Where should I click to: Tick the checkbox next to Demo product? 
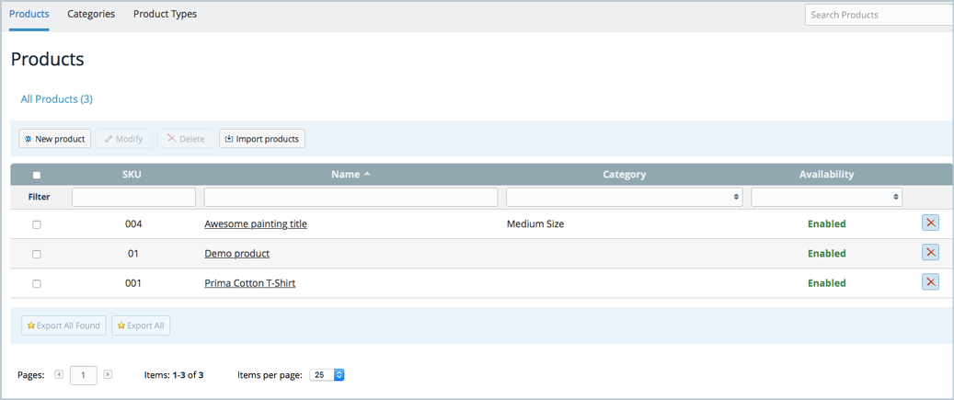coord(37,254)
